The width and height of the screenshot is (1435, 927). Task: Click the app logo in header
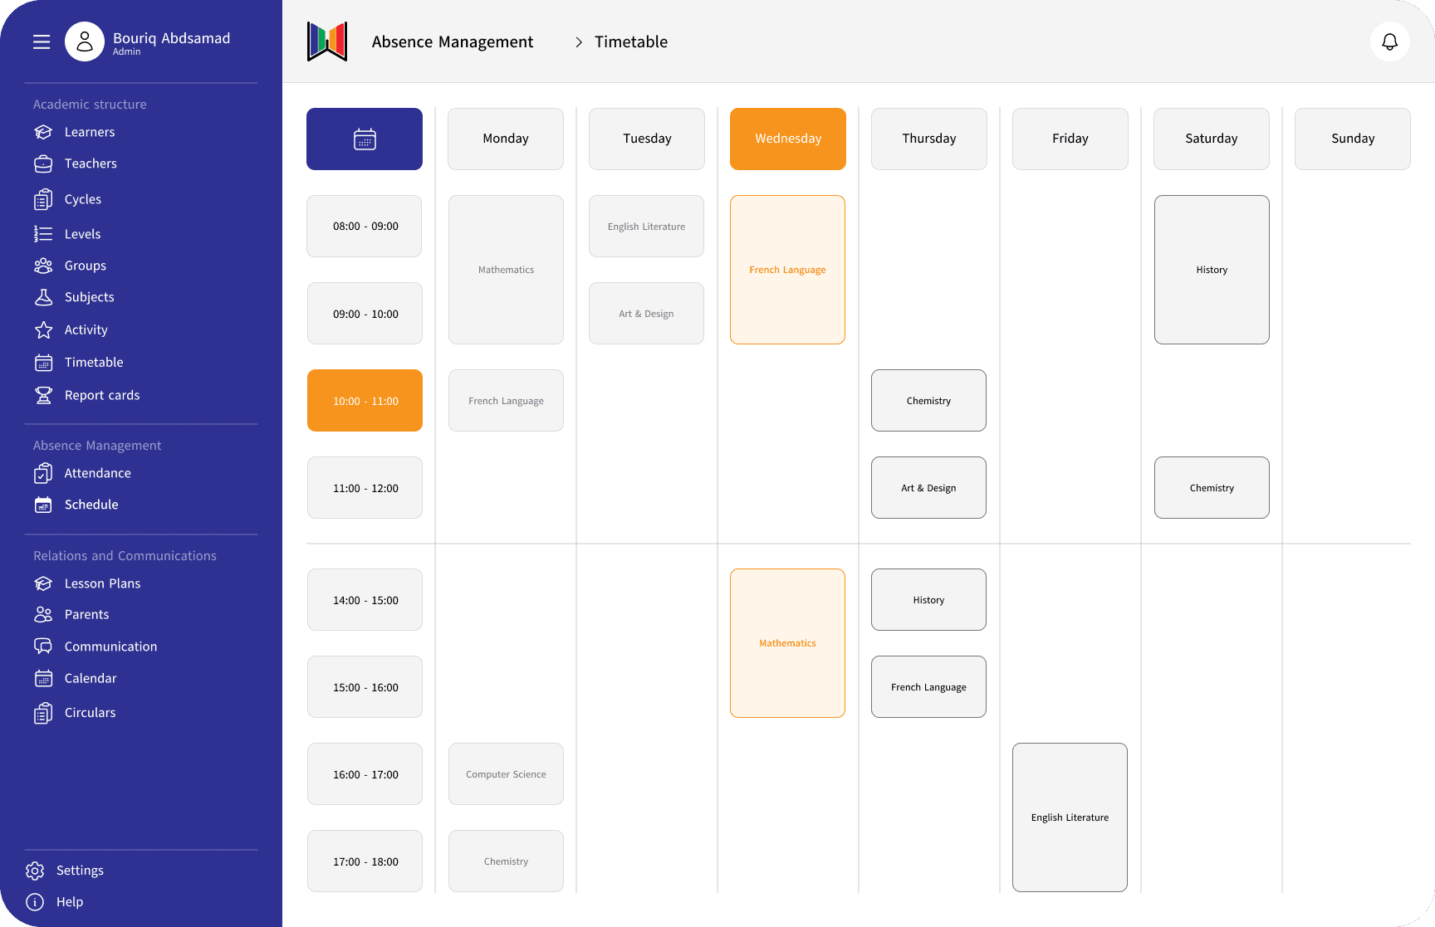[327, 41]
